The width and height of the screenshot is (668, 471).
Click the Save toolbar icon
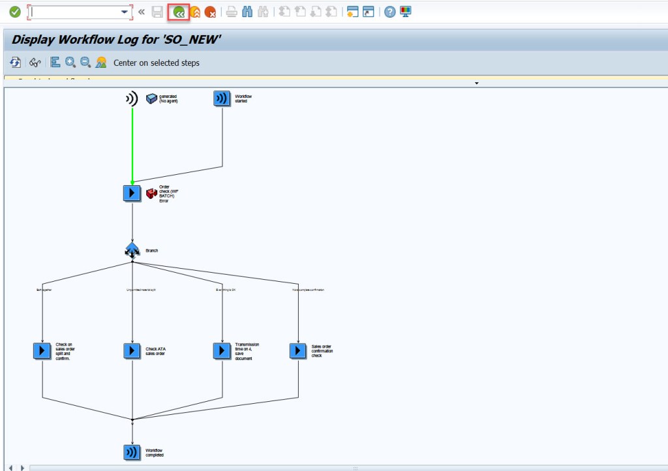point(156,10)
